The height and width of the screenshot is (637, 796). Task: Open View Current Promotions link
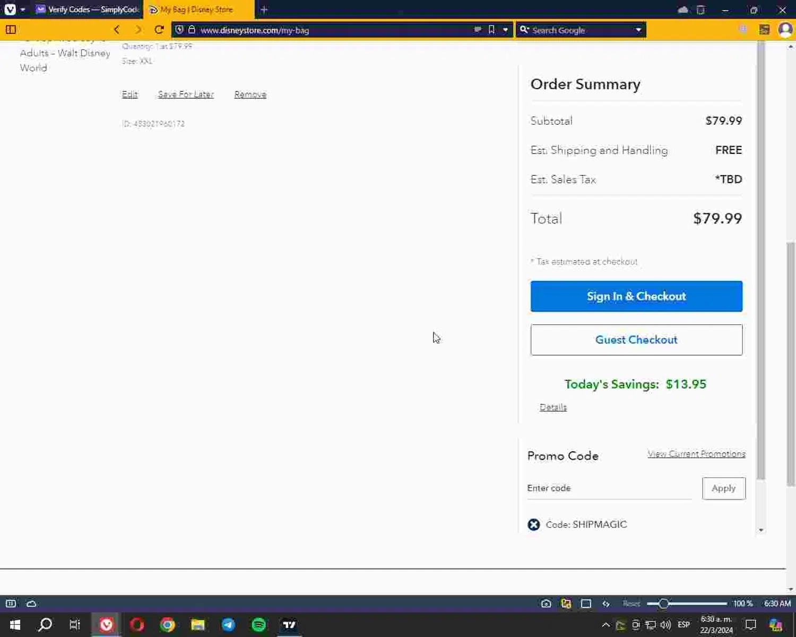[696, 454]
